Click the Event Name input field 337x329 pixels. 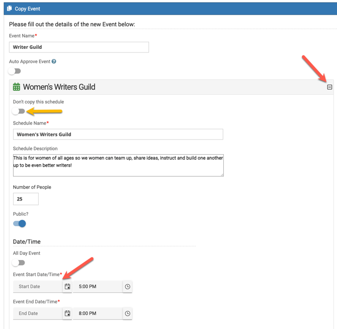(79, 47)
